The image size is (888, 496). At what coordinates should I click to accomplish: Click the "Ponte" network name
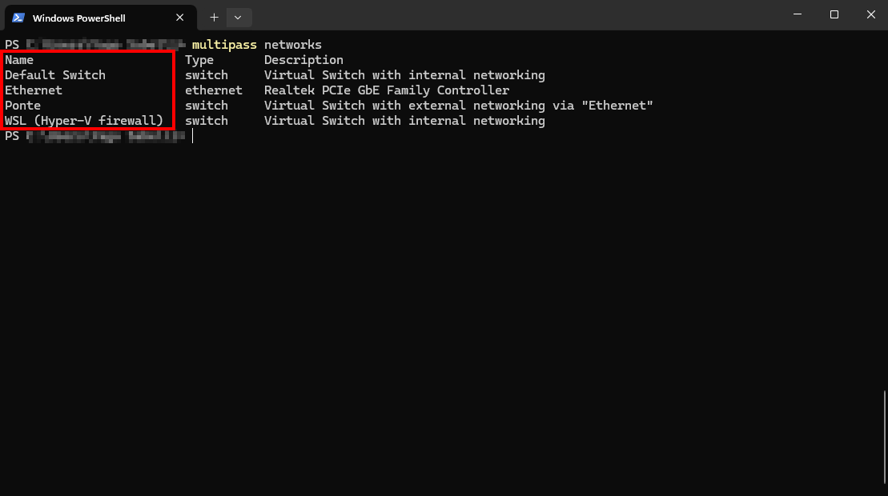(23, 106)
